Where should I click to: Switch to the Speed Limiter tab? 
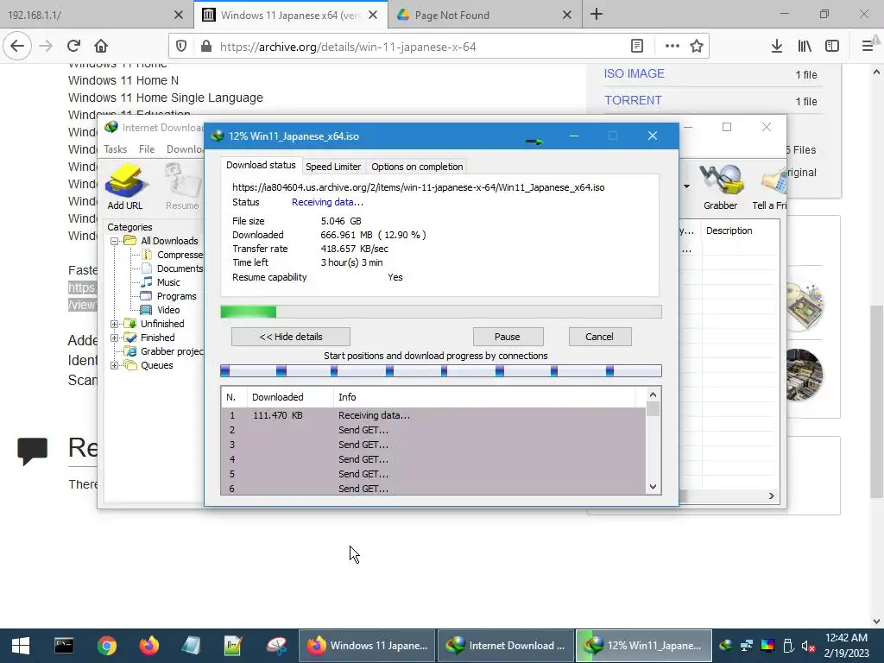pos(332,167)
